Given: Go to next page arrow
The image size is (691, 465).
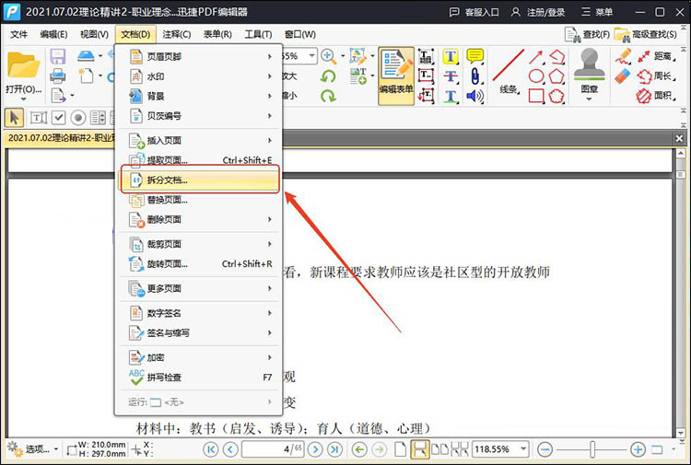Looking at the screenshot, I should point(315,449).
